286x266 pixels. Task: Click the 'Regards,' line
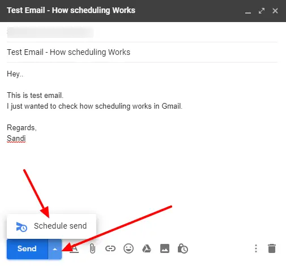22,128
